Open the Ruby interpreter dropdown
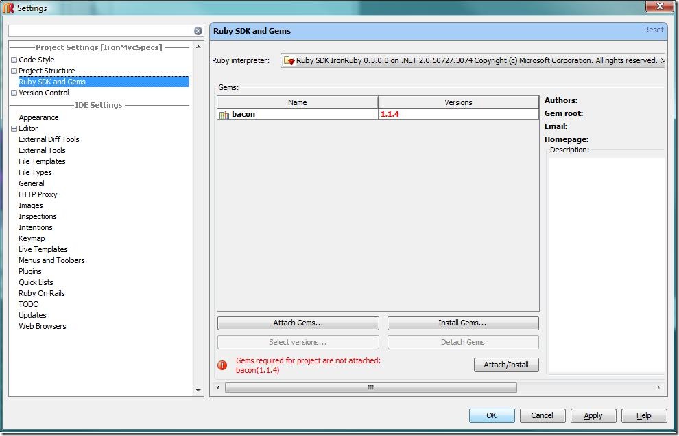Viewport: 679px width, 436px height. (x=473, y=60)
